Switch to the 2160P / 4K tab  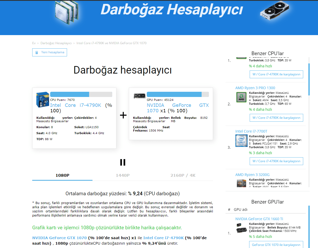(x=183, y=175)
